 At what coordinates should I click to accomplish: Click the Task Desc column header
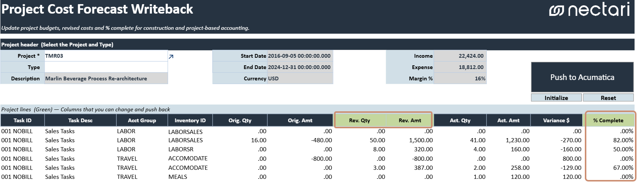[x=80, y=120]
